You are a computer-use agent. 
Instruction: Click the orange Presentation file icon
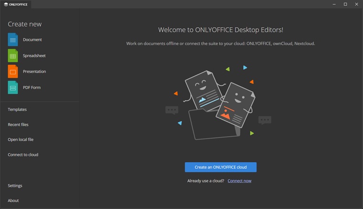coord(13,72)
